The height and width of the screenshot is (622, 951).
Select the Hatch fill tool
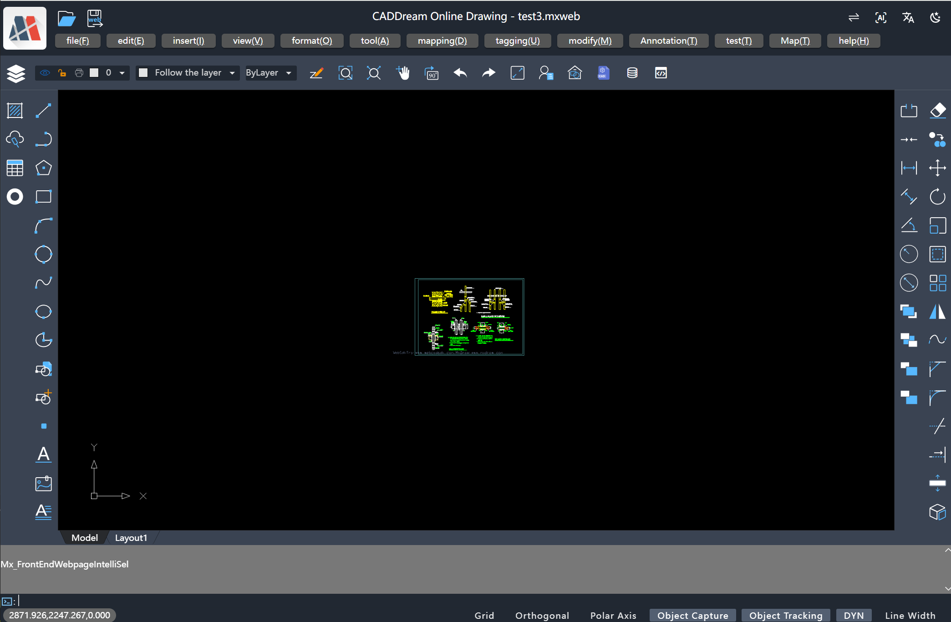(15, 111)
